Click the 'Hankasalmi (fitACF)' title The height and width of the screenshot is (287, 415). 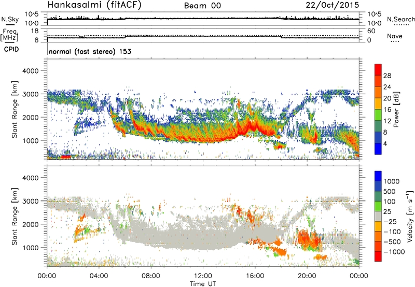pos(94,5)
